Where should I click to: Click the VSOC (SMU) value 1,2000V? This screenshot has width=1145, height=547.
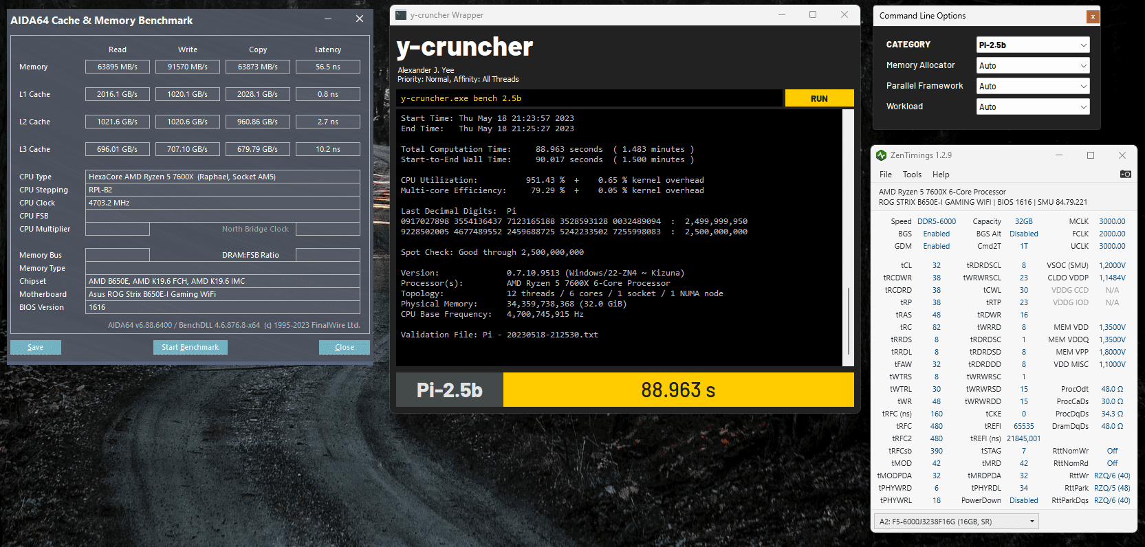coord(1112,265)
